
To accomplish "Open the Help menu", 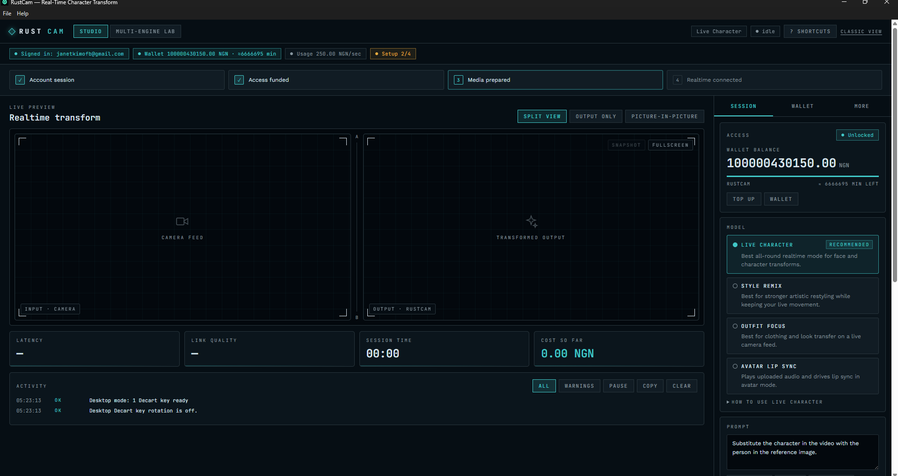I will tap(22, 14).
